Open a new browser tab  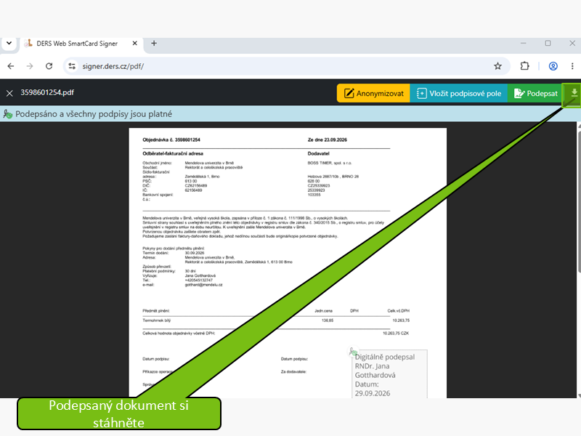coord(154,44)
